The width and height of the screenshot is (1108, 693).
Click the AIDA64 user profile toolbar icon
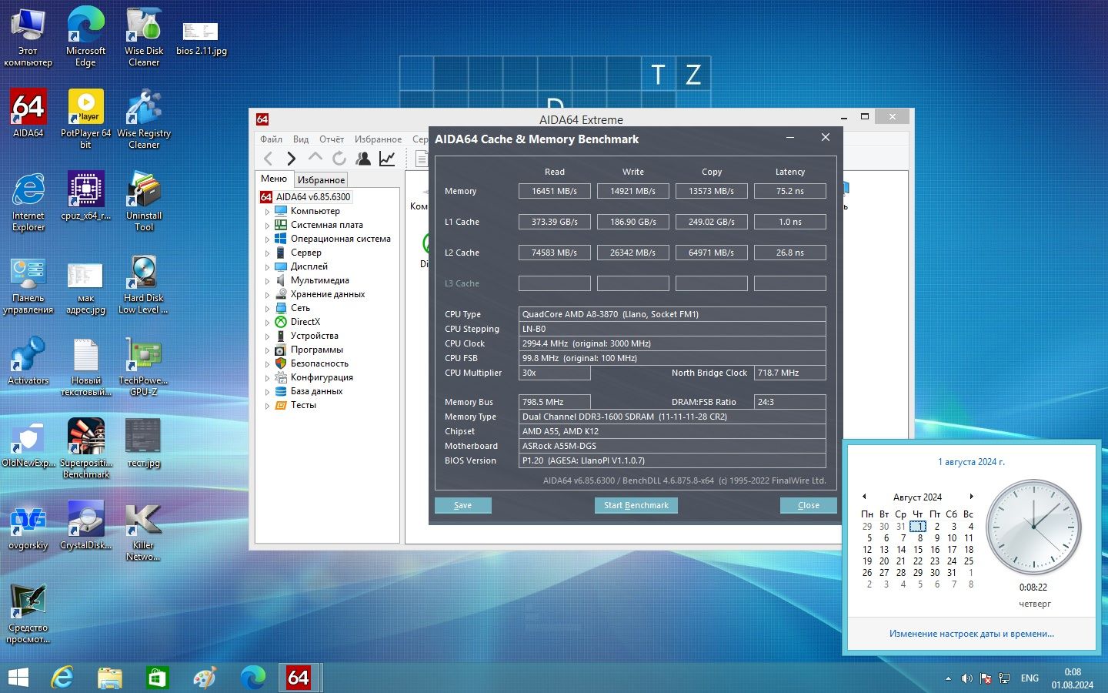363,159
